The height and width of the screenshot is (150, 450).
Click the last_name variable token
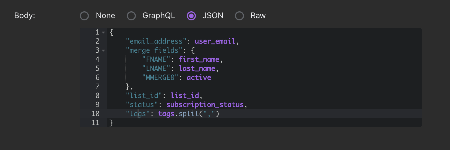(197, 68)
